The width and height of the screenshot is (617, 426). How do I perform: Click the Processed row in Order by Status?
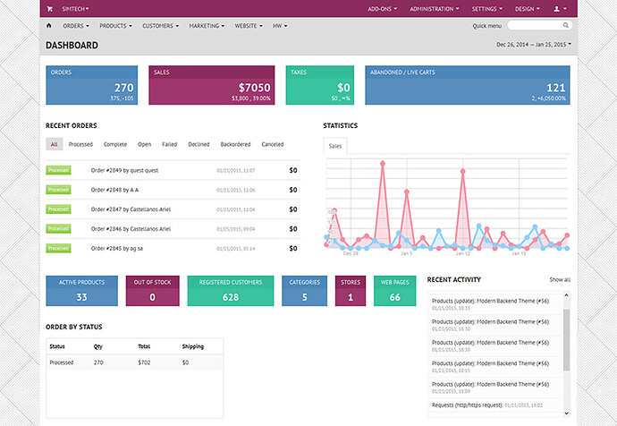(x=134, y=362)
